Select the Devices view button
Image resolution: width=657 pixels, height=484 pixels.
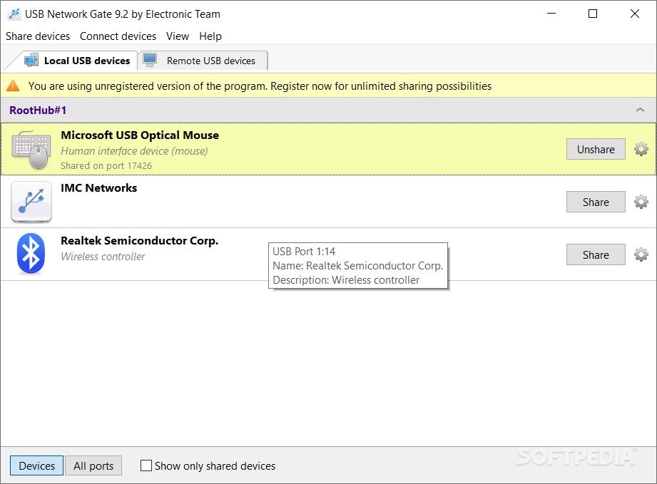(x=37, y=465)
